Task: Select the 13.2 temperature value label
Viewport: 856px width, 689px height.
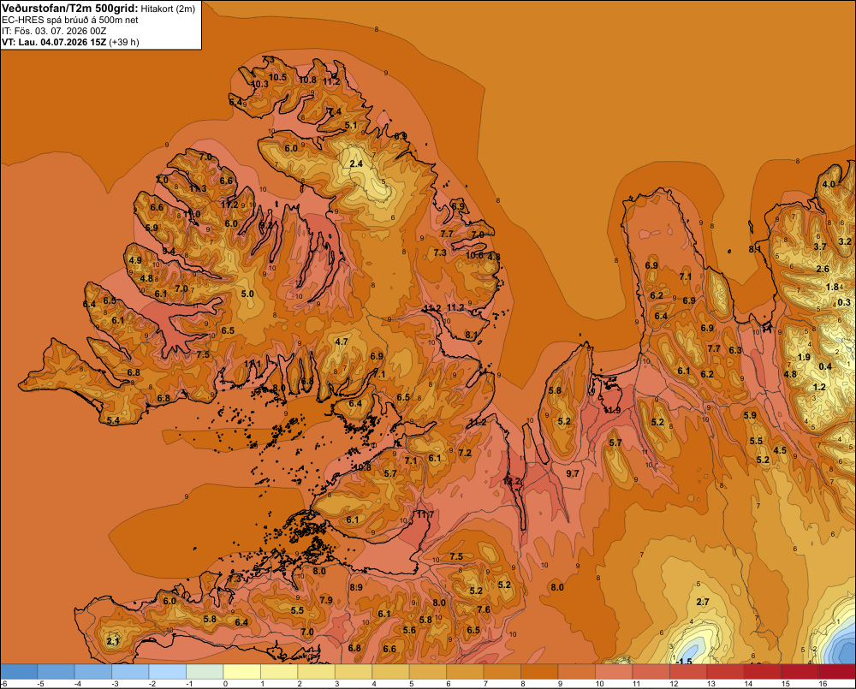Action: (512, 482)
